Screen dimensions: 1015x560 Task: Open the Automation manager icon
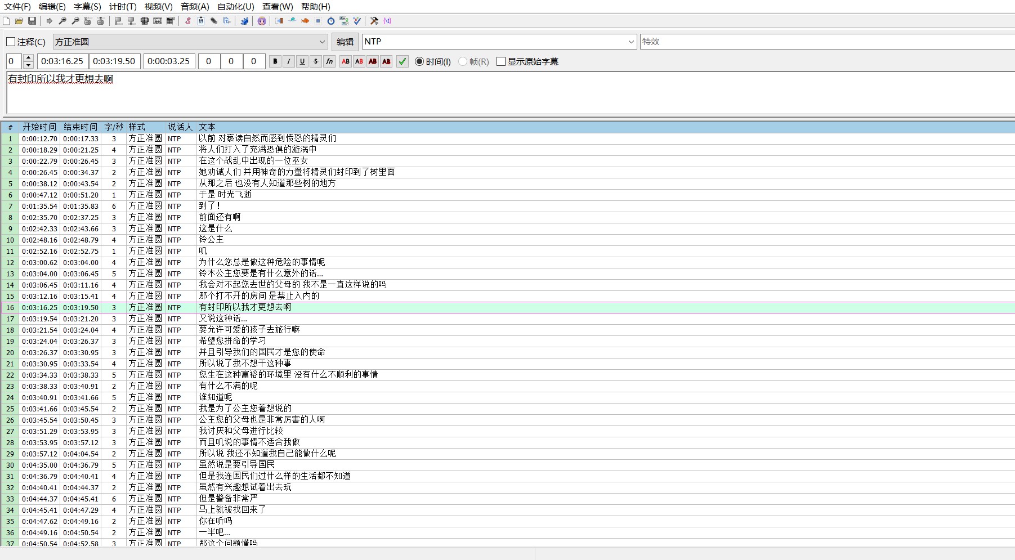(244, 21)
